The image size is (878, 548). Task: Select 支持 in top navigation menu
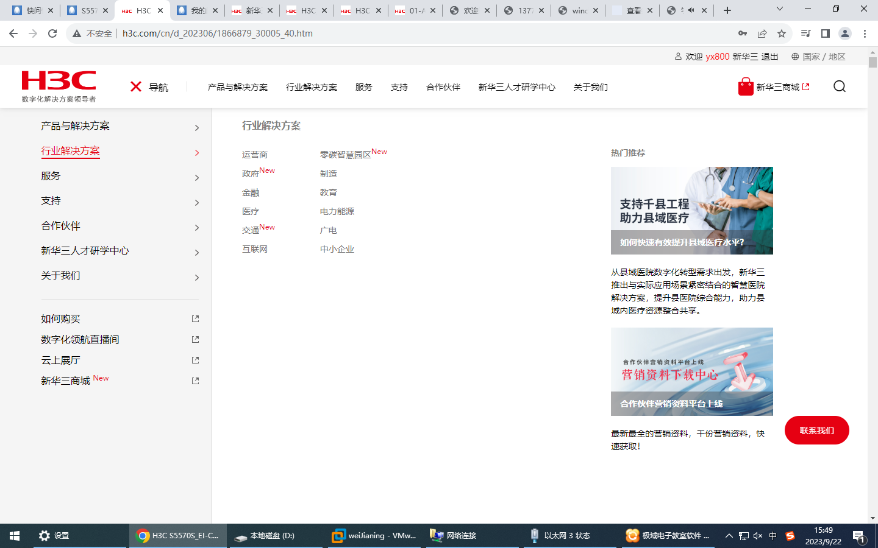(399, 87)
